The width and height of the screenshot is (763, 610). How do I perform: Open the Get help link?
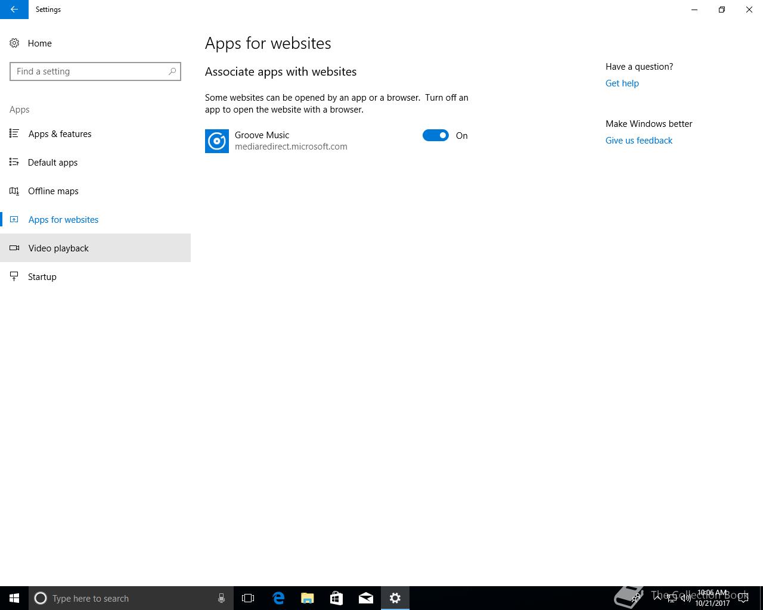point(622,83)
